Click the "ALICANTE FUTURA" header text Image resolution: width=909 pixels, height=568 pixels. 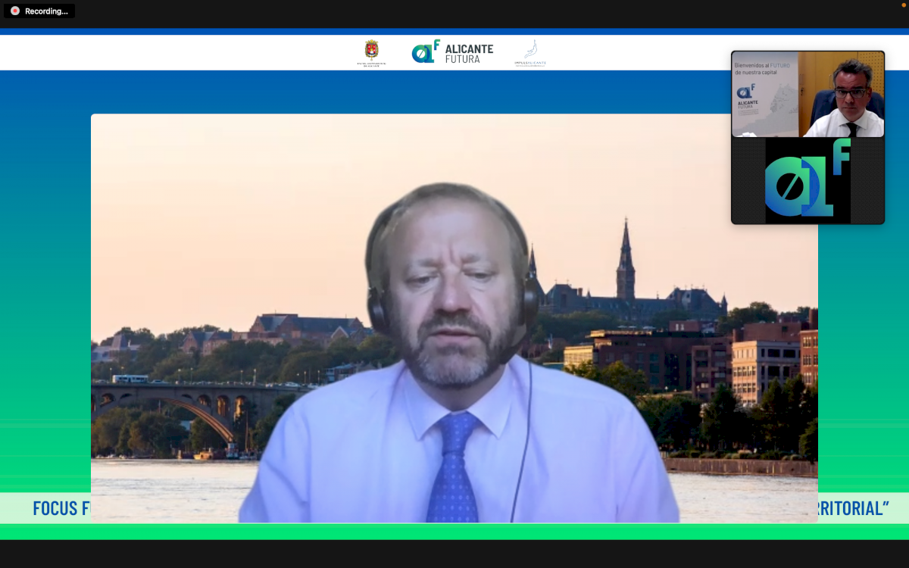point(469,53)
